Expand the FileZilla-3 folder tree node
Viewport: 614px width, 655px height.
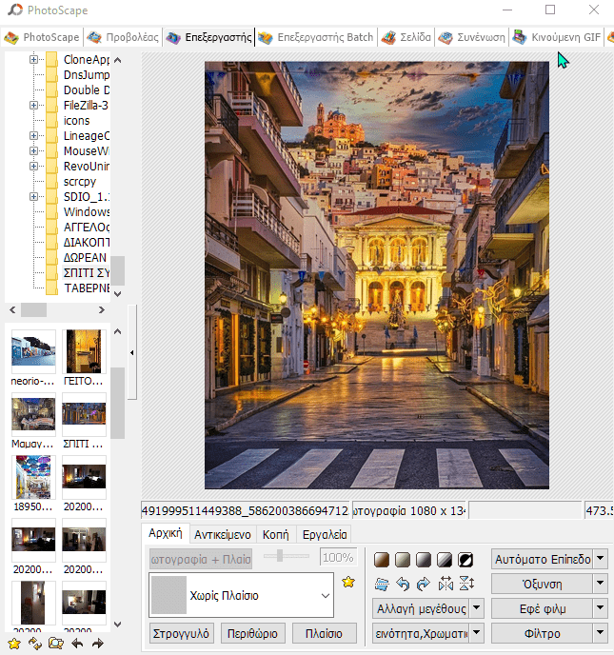pyautogui.click(x=34, y=106)
